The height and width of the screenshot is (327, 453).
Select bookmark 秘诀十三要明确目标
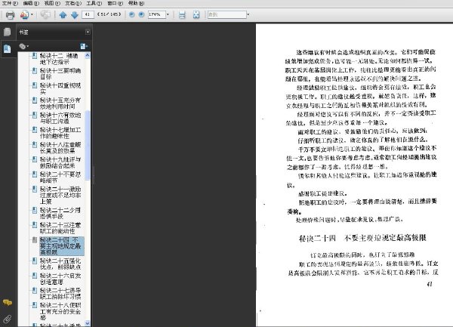(60, 74)
